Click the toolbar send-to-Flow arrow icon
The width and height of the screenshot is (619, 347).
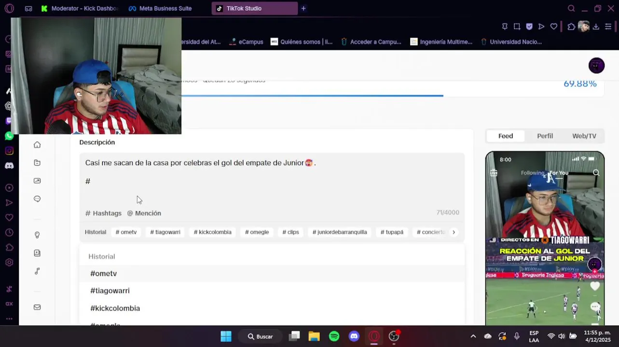pos(541,27)
